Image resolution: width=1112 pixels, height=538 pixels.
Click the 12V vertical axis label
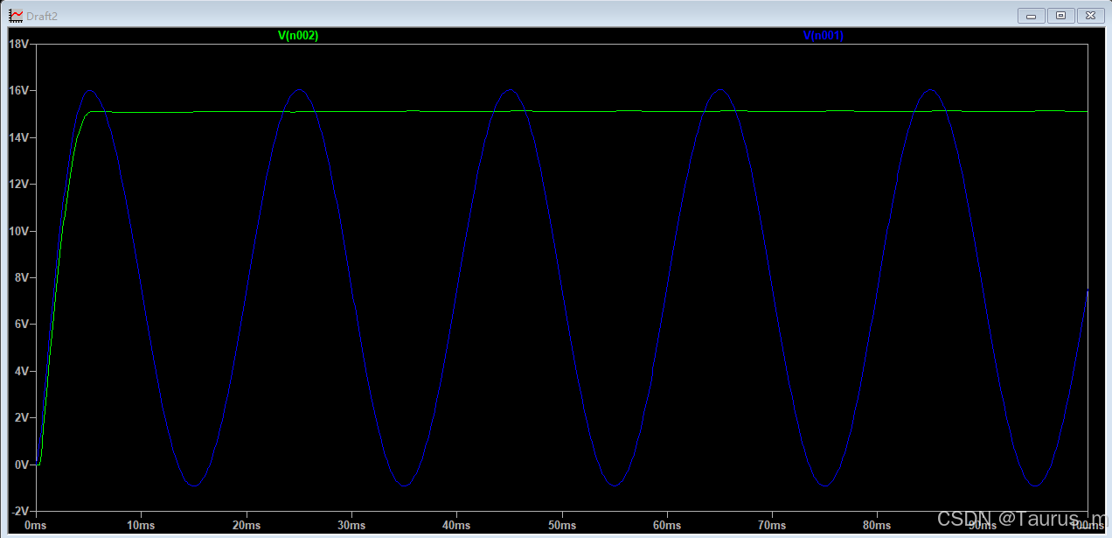pos(19,185)
